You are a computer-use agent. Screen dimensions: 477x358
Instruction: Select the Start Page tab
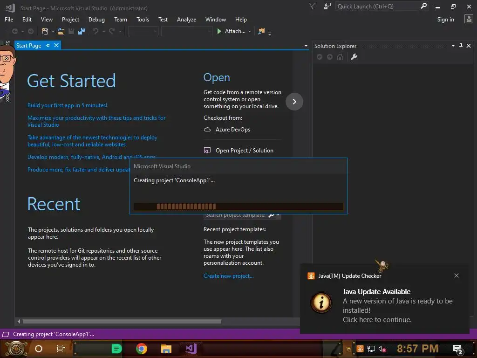28,45
